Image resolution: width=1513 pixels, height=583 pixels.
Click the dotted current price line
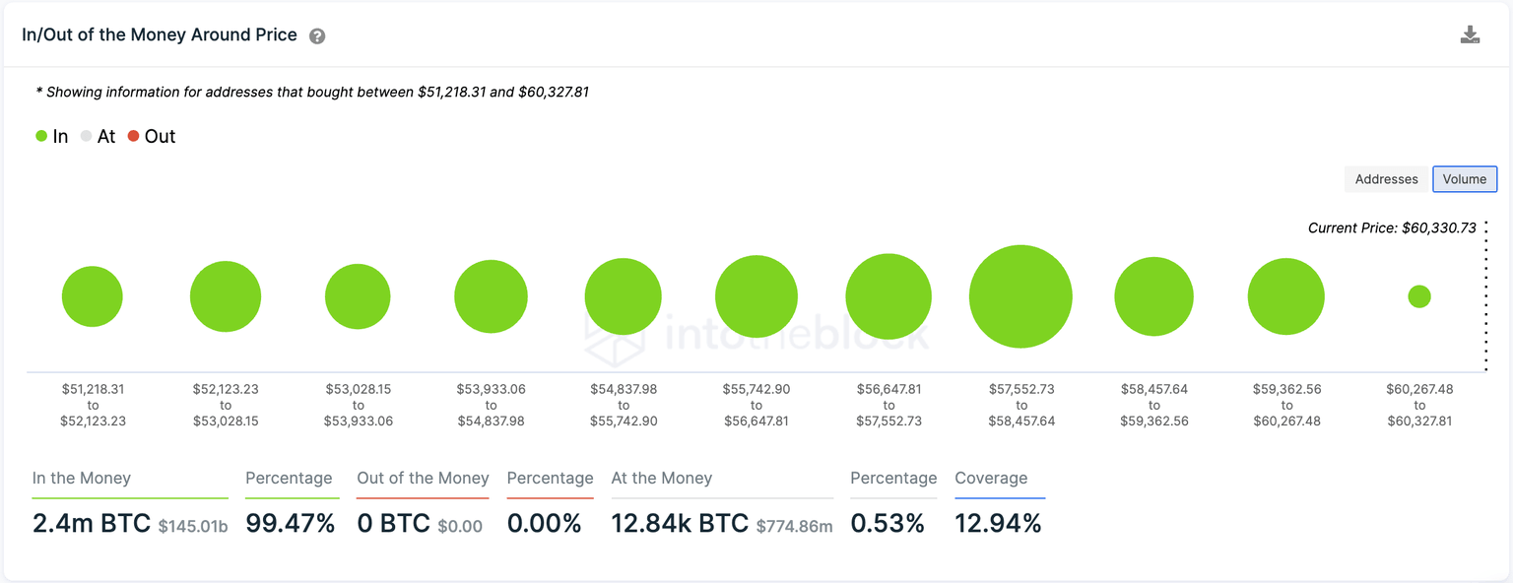click(x=1486, y=295)
